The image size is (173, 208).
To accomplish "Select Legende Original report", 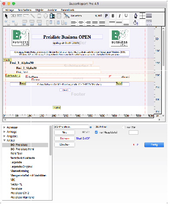I will (x=22, y=167).
